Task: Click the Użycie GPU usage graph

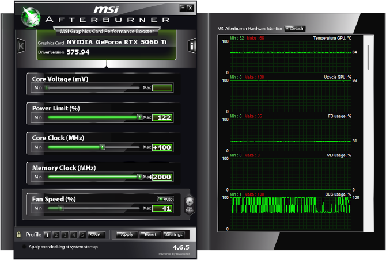Action: 290,95
